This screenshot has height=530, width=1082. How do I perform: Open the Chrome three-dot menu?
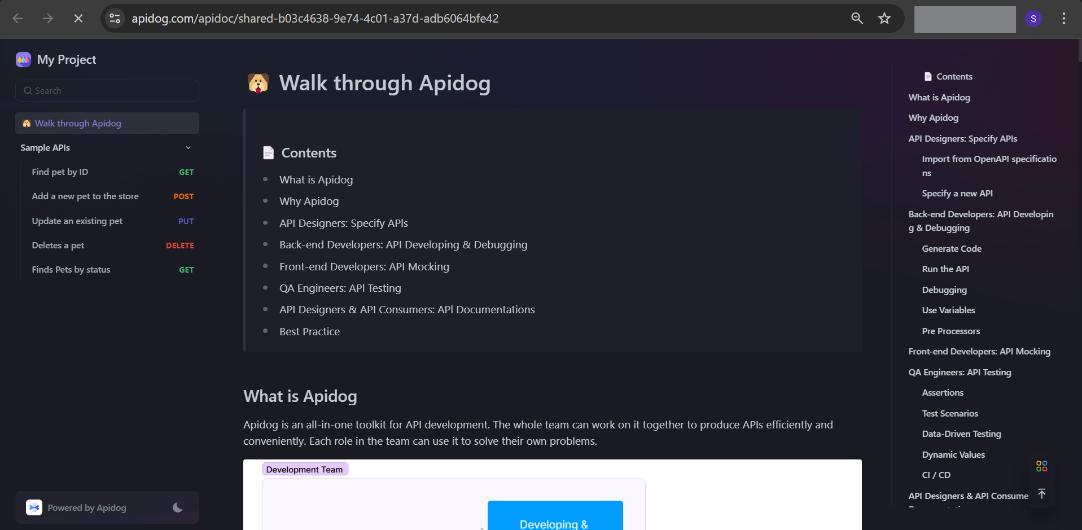tap(1064, 19)
